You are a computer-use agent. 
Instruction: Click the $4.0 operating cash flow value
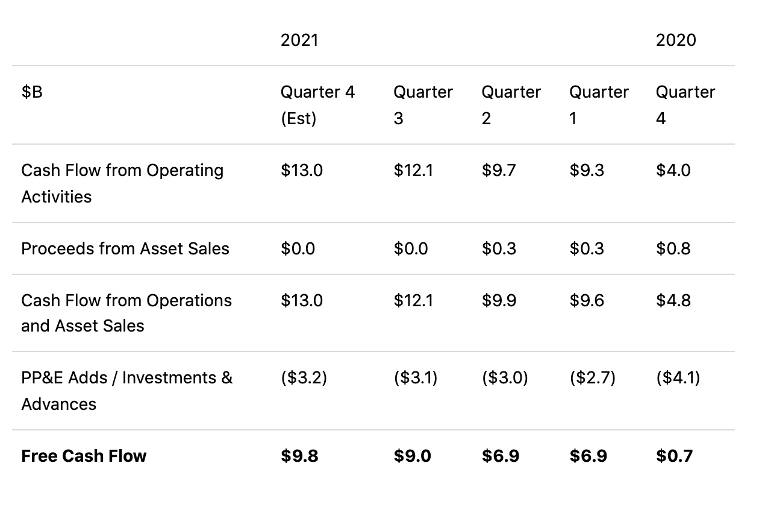(x=673, y=171)
